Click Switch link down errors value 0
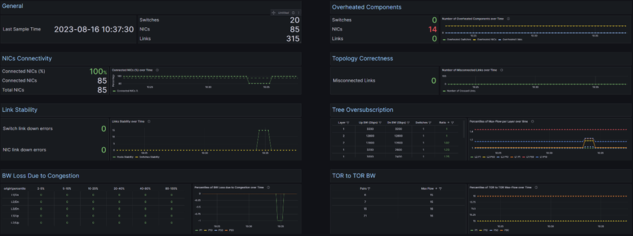 click(104, 128)
